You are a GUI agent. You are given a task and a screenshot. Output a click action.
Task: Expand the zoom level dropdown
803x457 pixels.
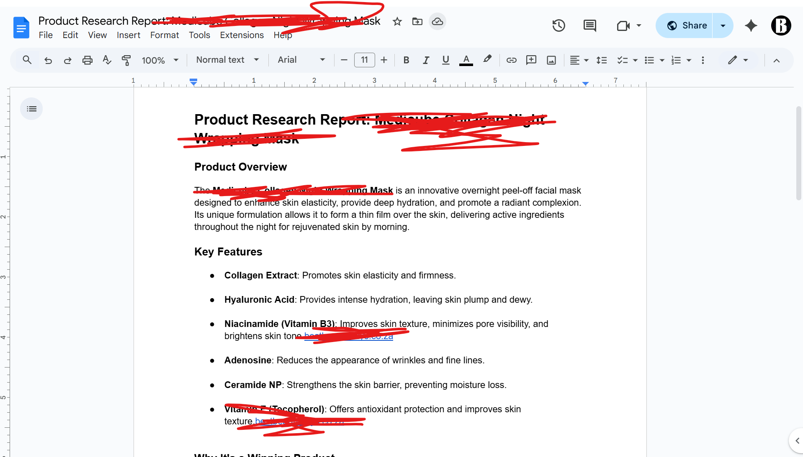coord(160,60)
